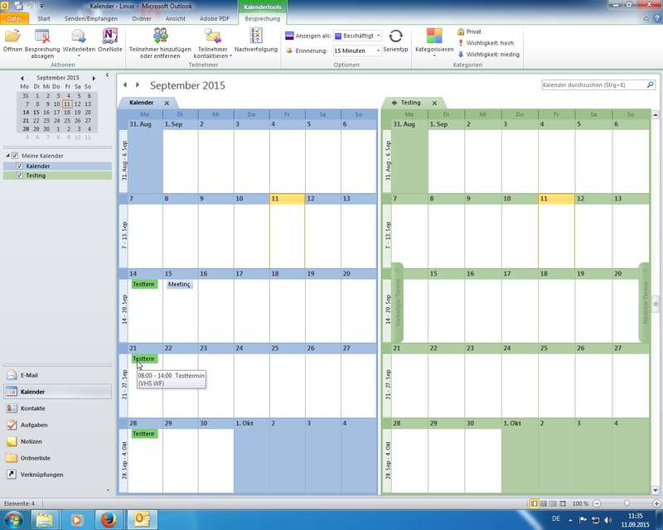
Task: Select Besprechung ribbon tab
Action: point(262,18)
